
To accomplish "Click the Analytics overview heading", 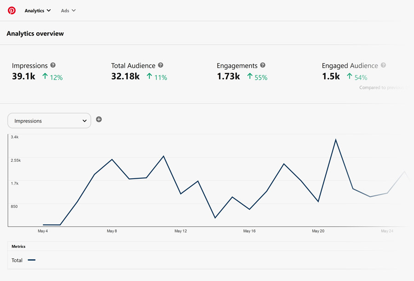I will click(x=35, y=34).
